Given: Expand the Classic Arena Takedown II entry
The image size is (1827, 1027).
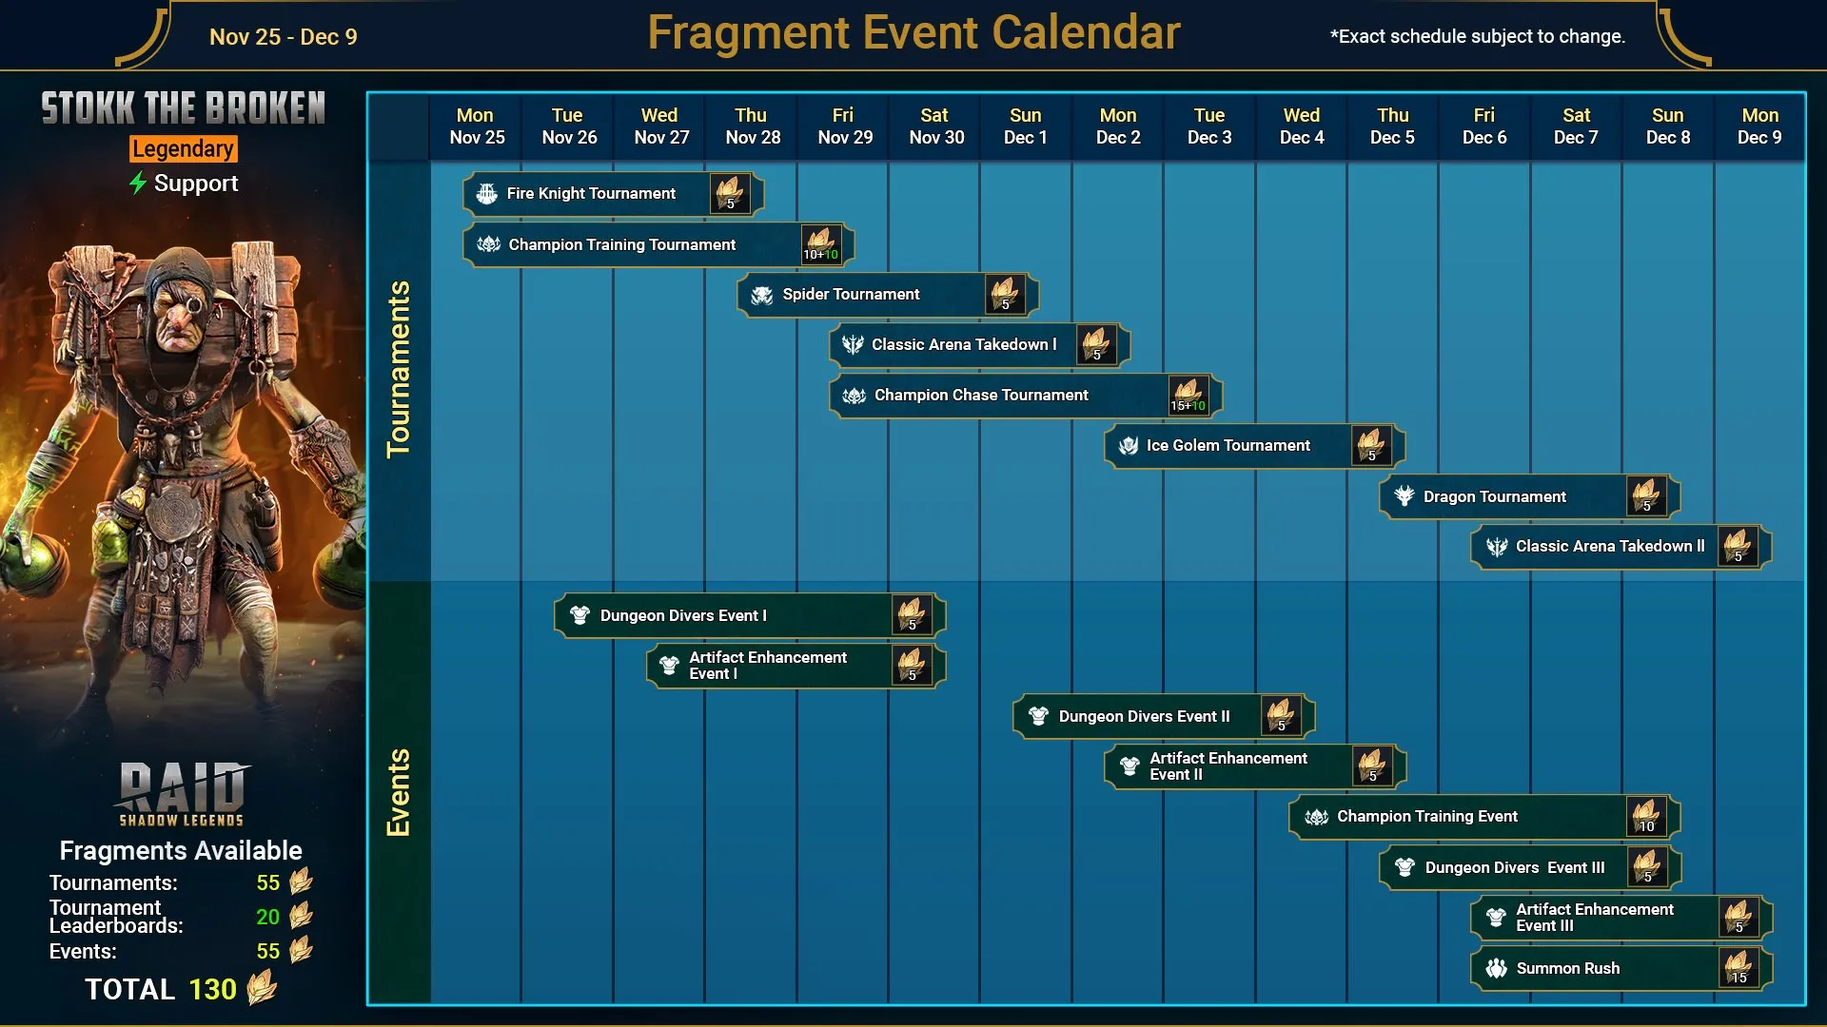Looking at the screenshot, I should 1619,547.
